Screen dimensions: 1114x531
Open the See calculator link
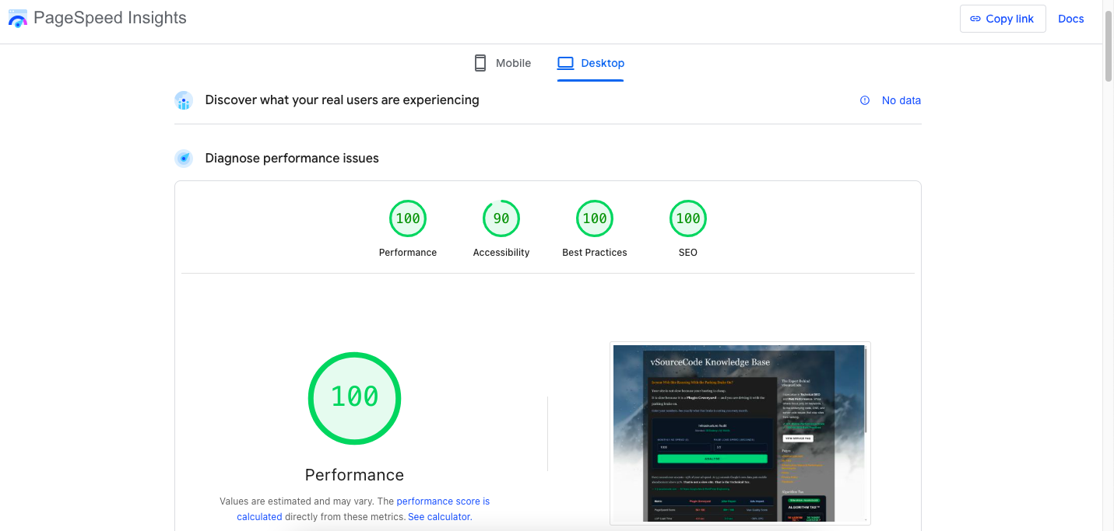pos(439,517)
